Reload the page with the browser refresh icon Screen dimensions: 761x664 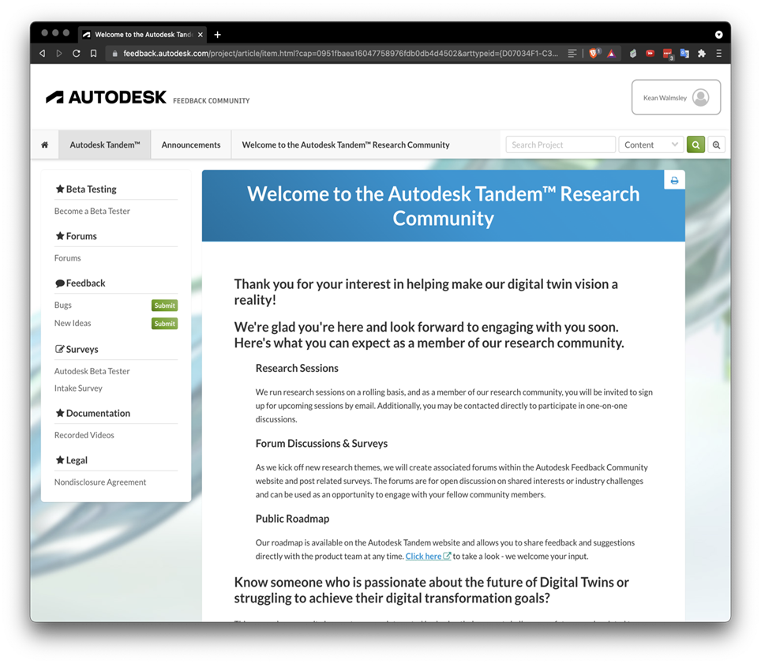[77, 54]
